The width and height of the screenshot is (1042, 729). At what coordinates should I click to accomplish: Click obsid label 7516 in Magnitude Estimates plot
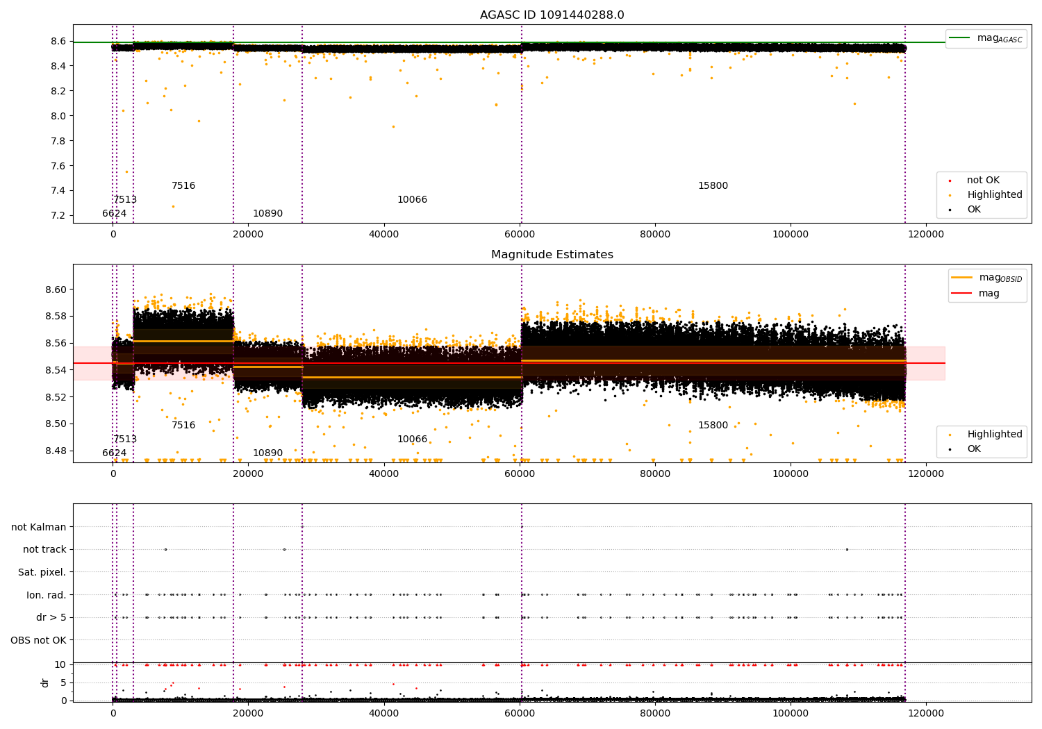point(183,426)
